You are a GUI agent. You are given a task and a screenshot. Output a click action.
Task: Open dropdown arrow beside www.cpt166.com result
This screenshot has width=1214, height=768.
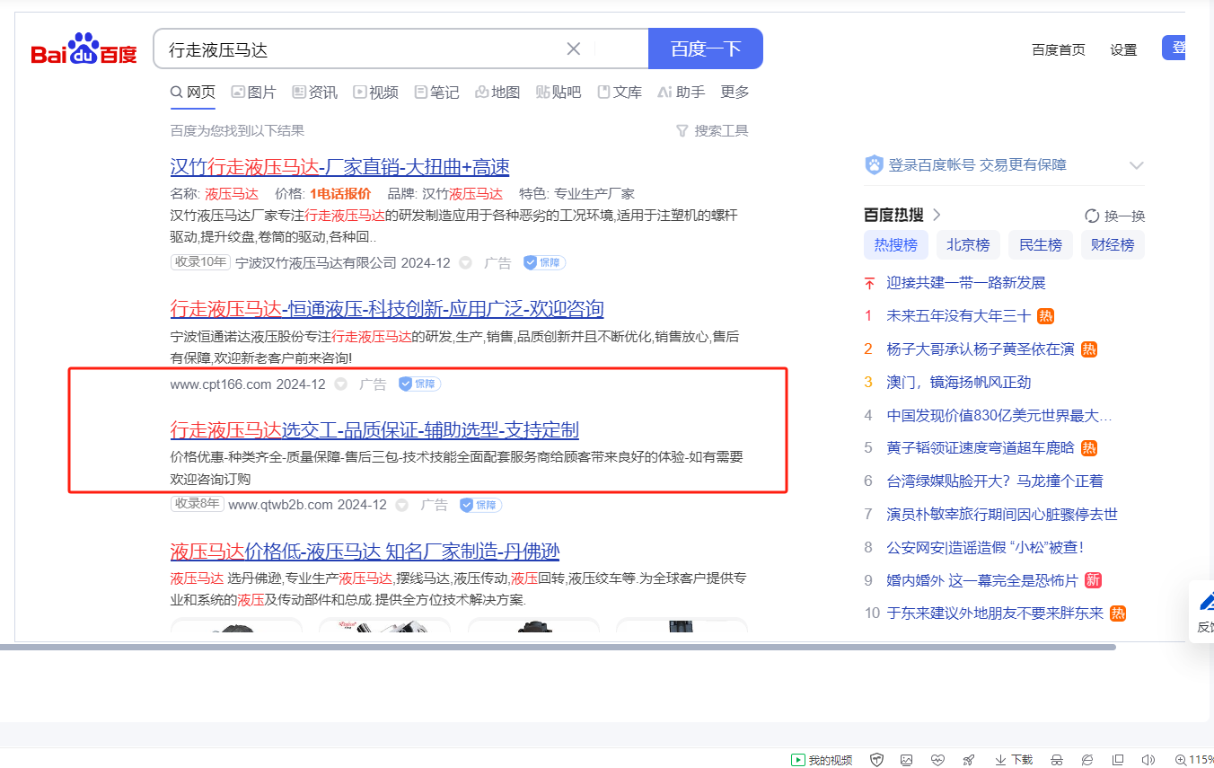pyautogui.click(x=340, y=384)
